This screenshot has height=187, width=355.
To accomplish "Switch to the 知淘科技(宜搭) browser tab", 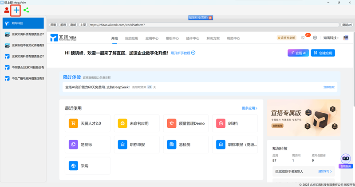I will coord(198,18).
